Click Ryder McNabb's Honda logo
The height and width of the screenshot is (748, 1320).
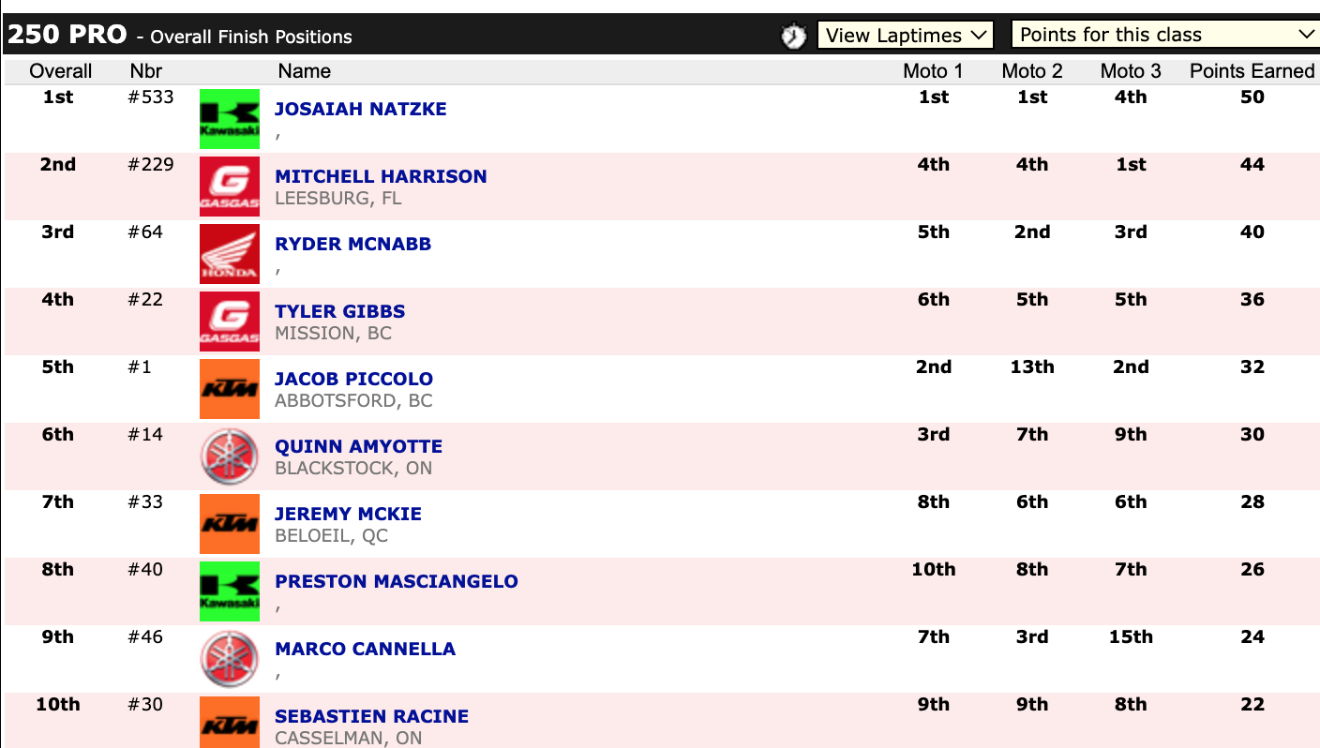tap(230, 254)
